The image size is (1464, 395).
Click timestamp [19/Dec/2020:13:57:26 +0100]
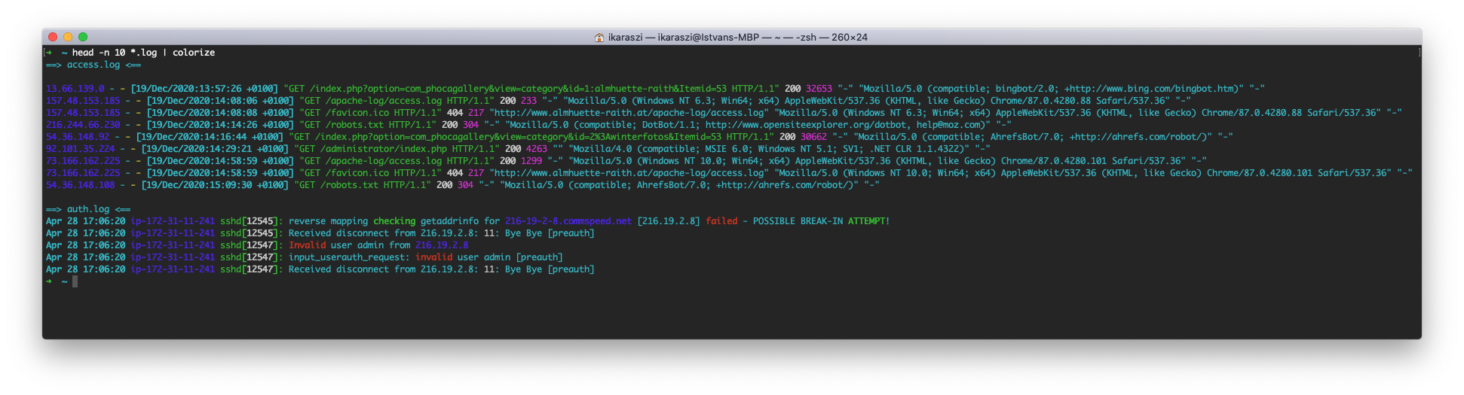tap(204, 89)
